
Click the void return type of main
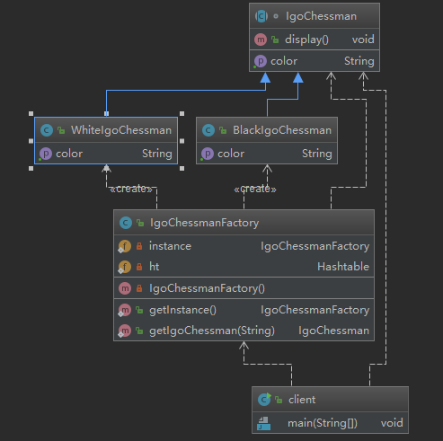pyautogui.click(x=392, y=423)
